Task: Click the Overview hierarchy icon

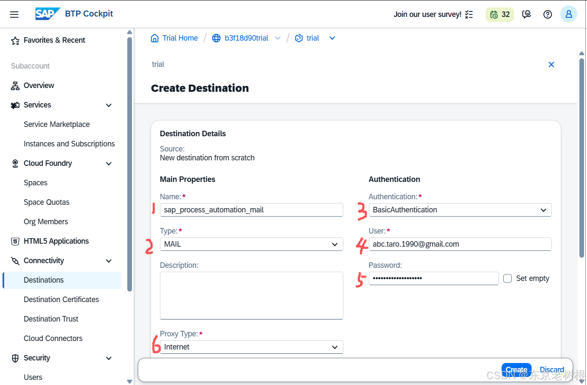Action: (x=15, y=86)
